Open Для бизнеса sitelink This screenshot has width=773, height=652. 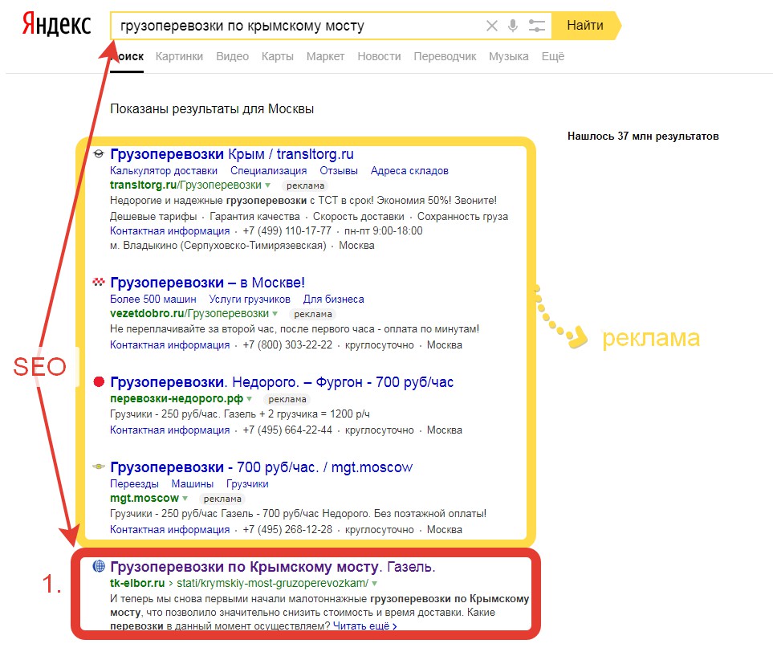coord(334,299)
